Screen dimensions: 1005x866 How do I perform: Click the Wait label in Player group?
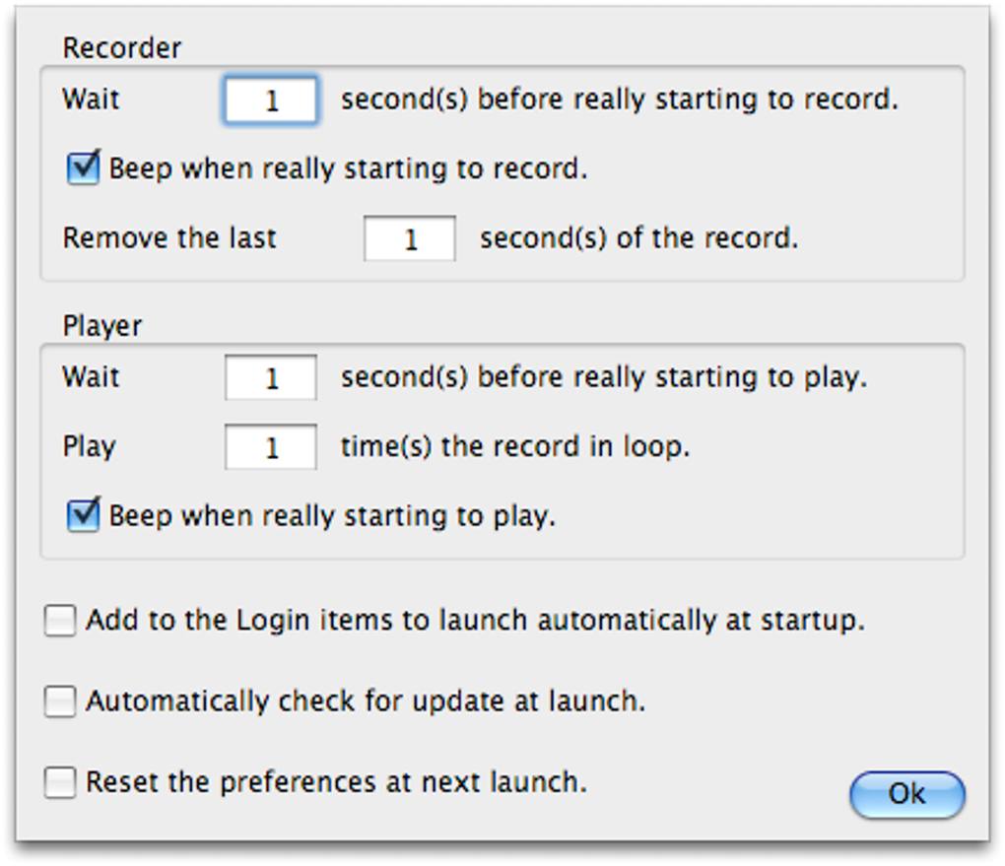(x=91, y=377)
